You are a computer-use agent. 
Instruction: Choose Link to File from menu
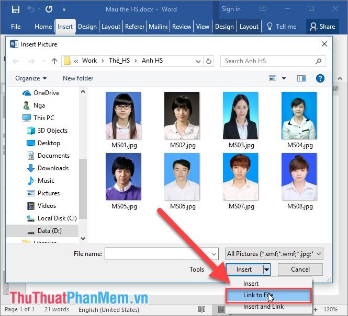pos(257,296)
